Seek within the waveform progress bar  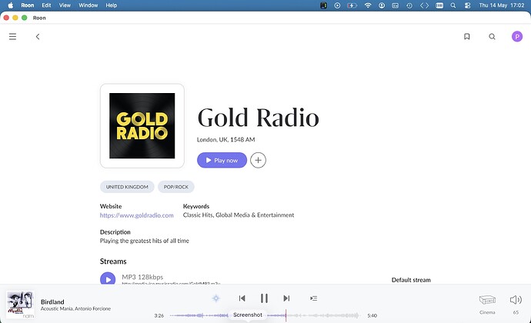(x=264, y=315)
